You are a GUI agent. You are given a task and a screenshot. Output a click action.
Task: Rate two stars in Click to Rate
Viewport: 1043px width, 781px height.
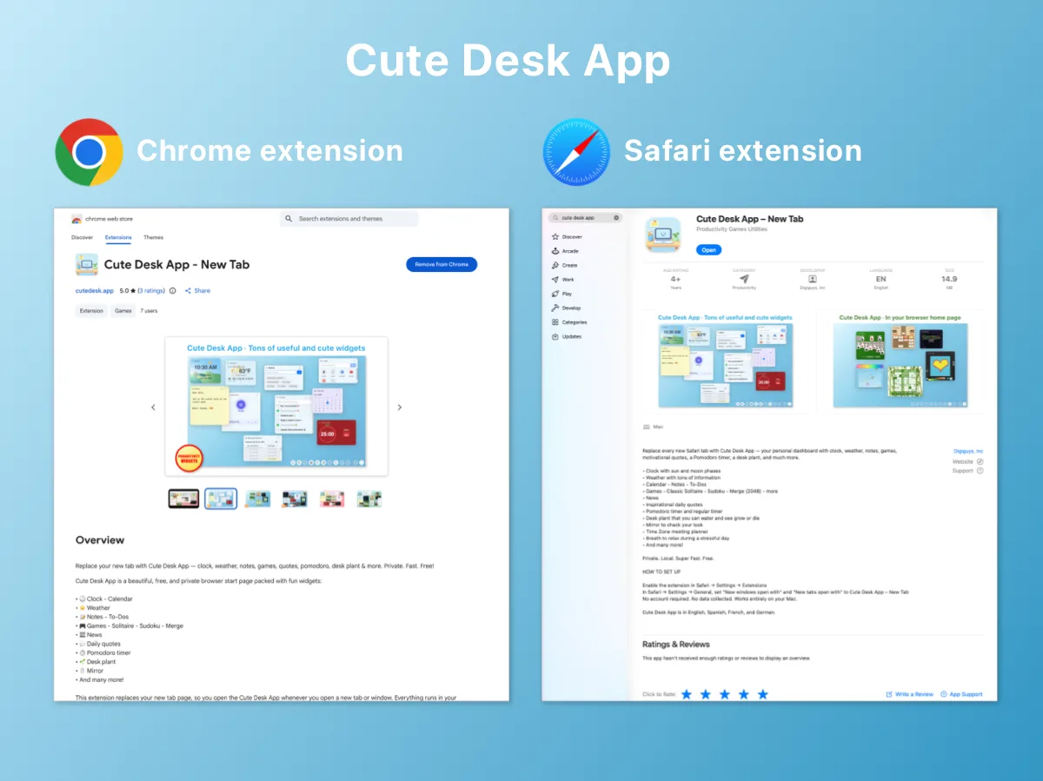tap(706, 694)
